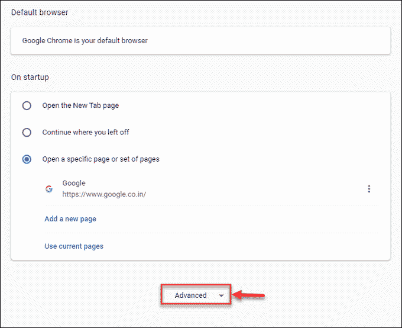Click the Google Chrome is your default browser text
The image size is (402, 328).
click(85, 41)
